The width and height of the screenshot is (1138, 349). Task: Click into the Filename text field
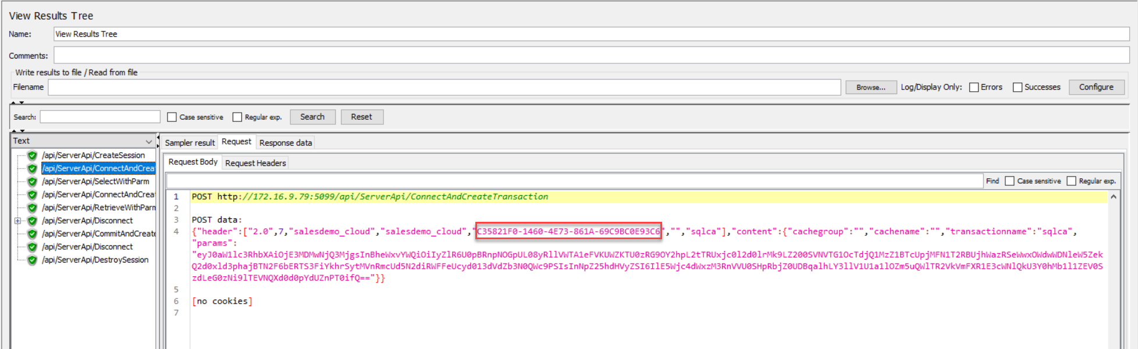443,87
